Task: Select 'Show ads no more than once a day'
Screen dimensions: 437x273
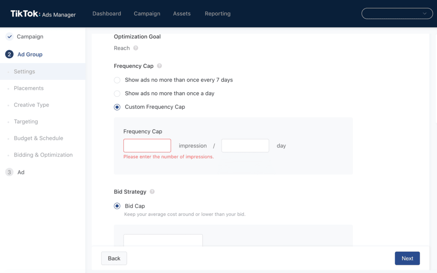Action: [x=117, y=93]
